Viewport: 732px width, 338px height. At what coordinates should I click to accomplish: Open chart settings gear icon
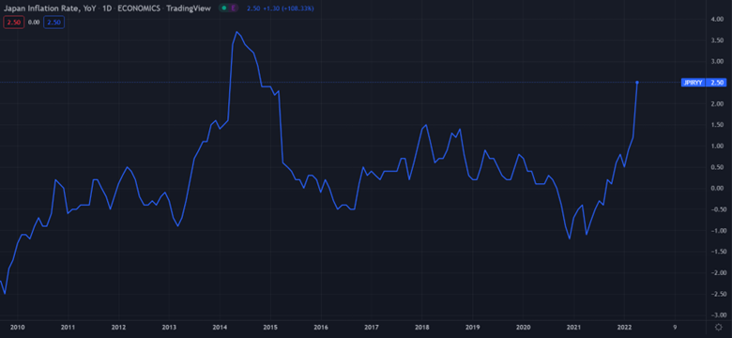click(718, 328)
